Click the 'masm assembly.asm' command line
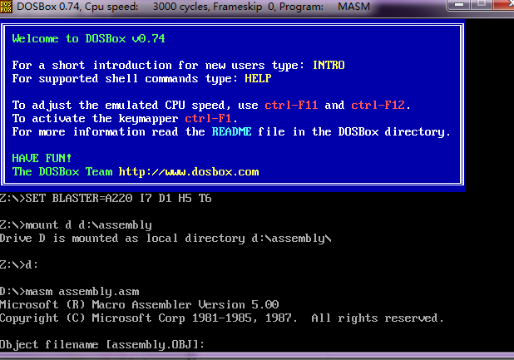Image resolution: width=514 pixels, height=360 pixels. (x=70, y=292)
